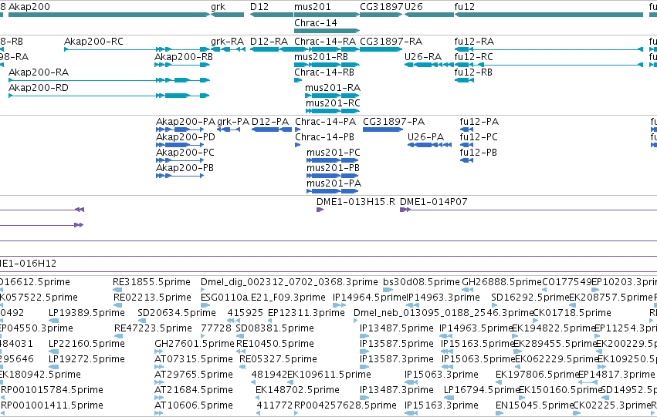Select the grk gene teal bar

(x=227, y=15)
